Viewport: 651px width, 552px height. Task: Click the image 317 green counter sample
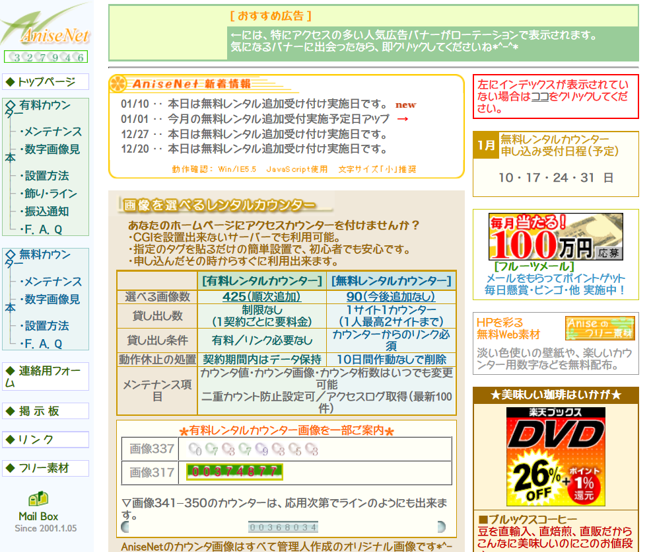pyautogui.click(x=234, y=472)
